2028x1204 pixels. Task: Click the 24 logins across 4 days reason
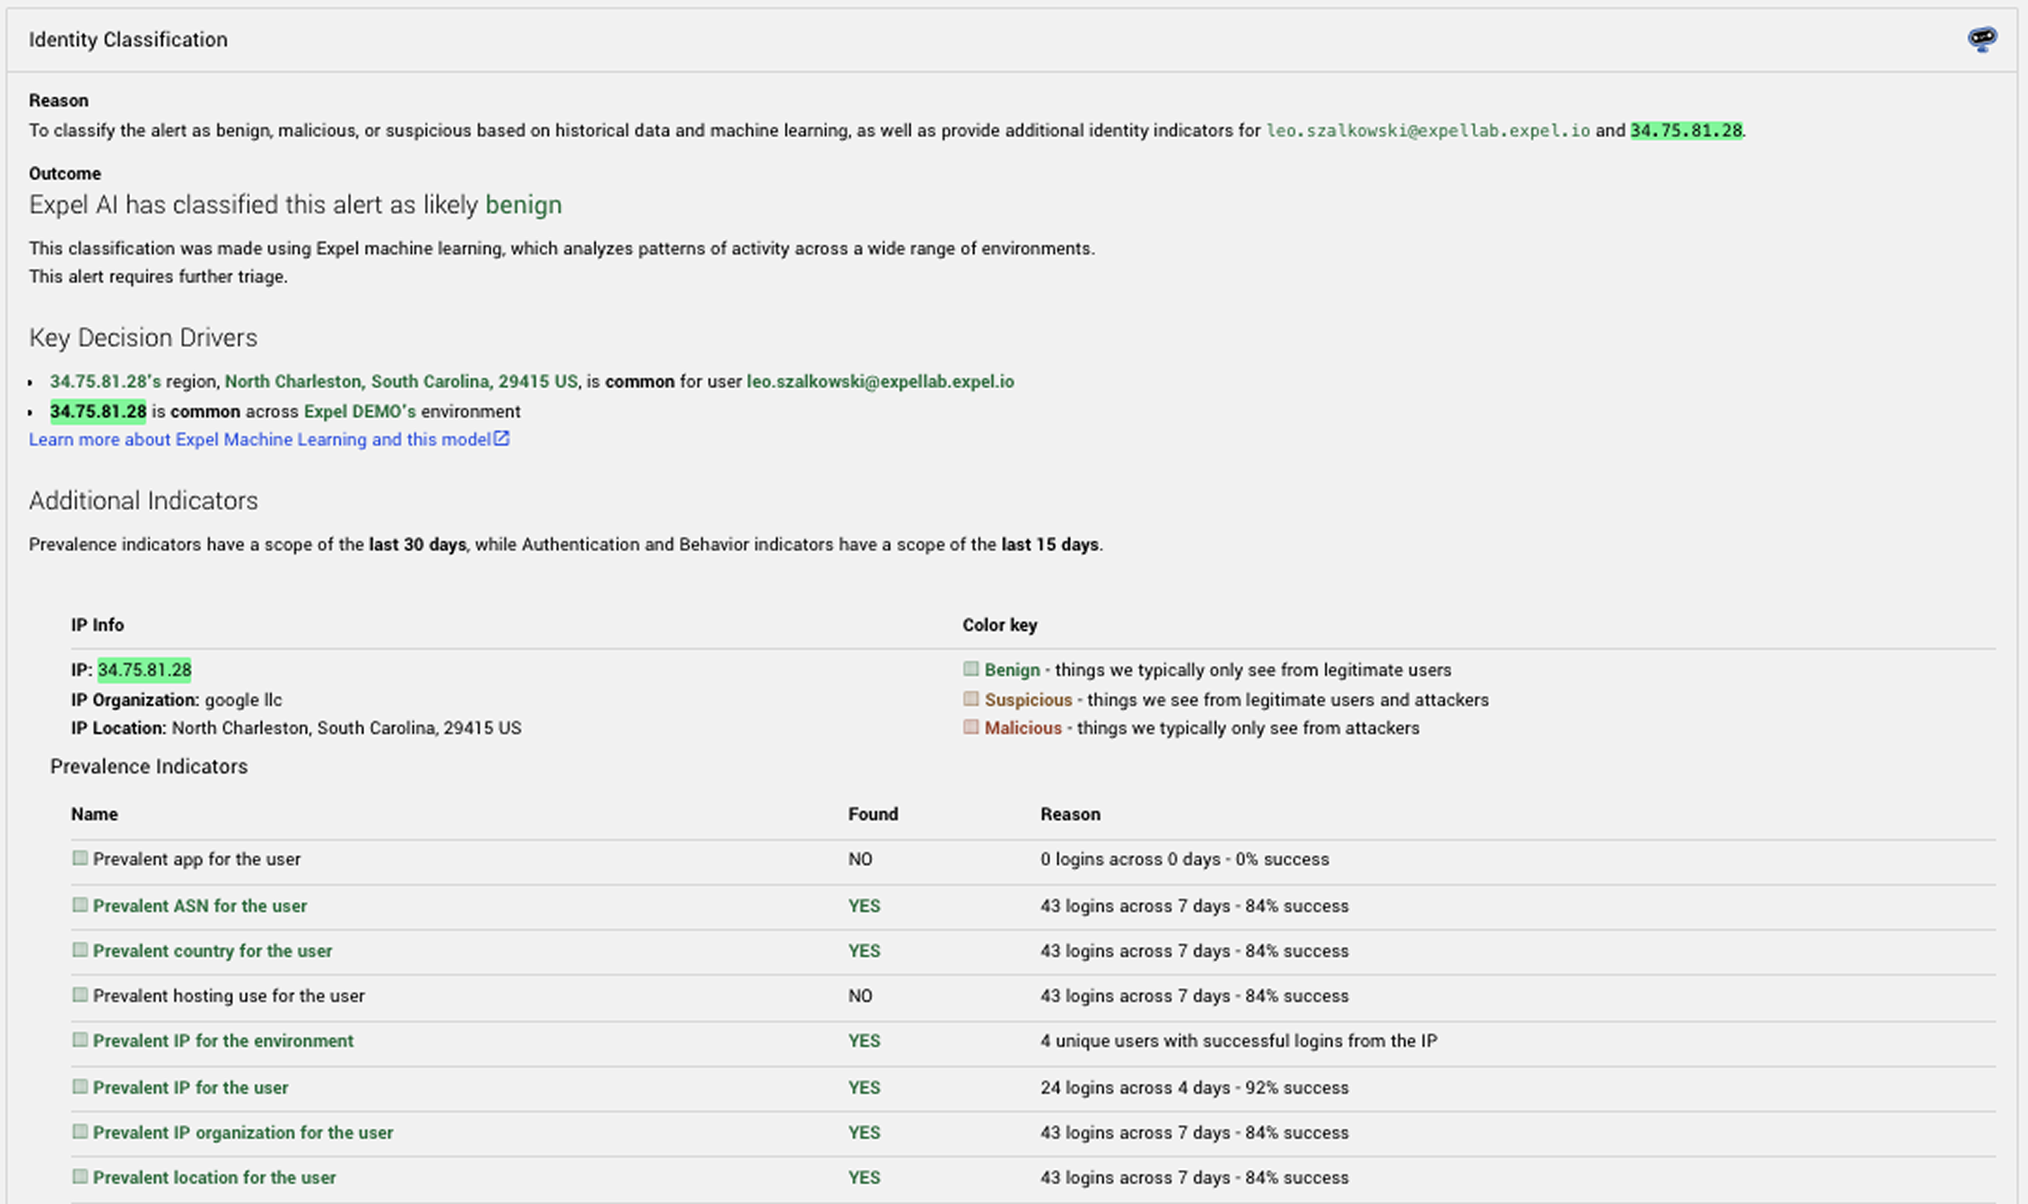[x=1195, y=1087]
